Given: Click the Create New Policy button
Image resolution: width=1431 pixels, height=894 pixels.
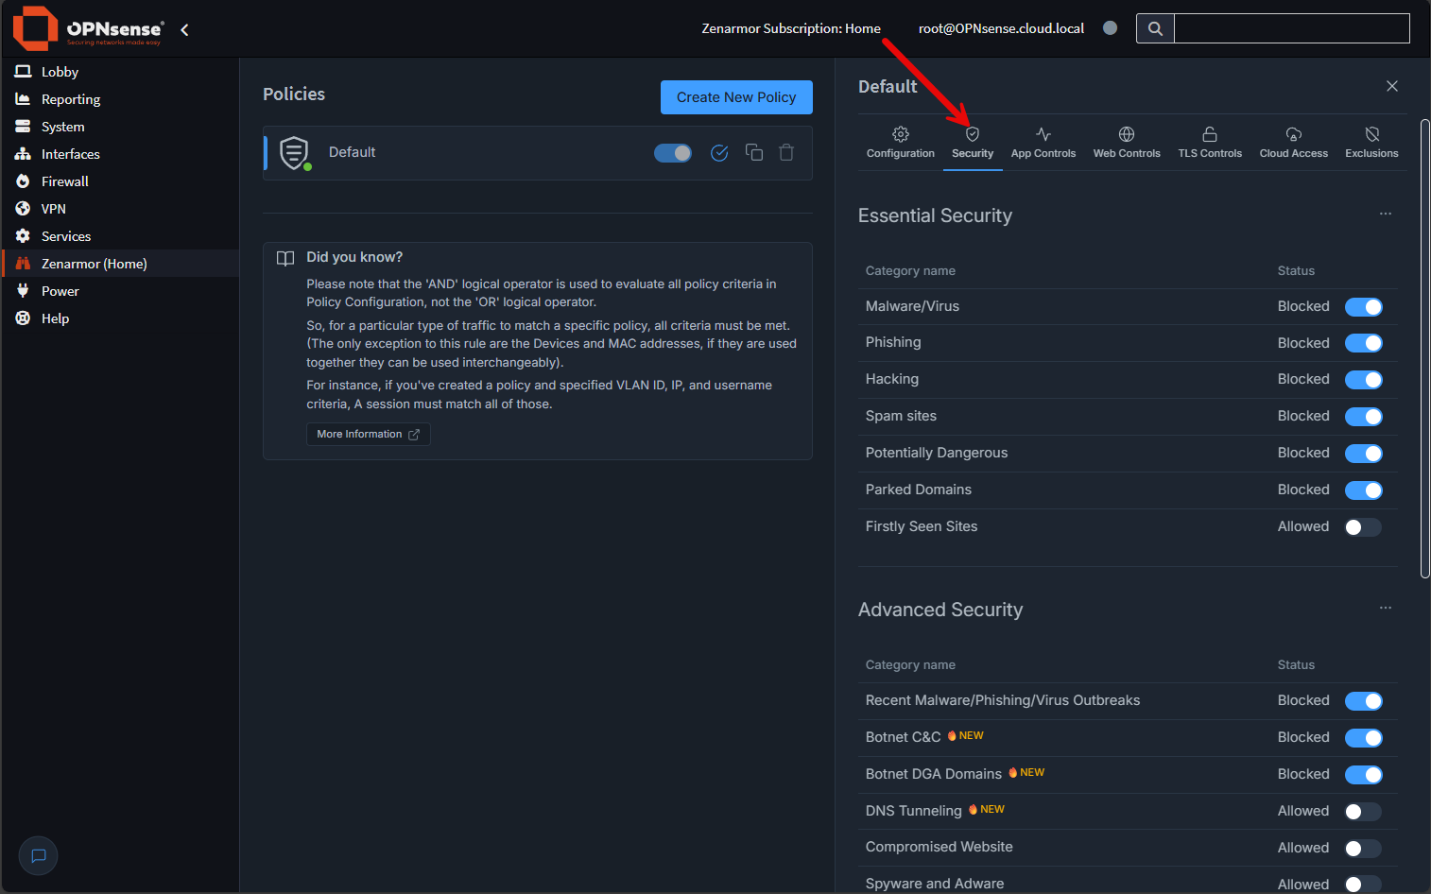Looking at the screenshot, I should coord(736,97).
